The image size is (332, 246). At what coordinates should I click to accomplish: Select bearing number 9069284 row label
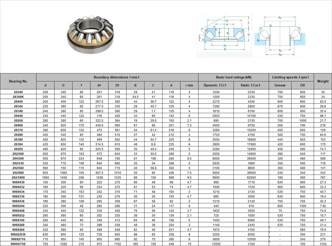[18, 230]
